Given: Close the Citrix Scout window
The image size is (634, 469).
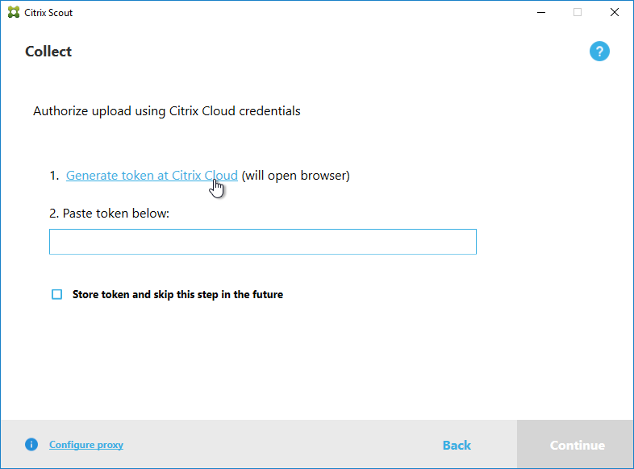Looking at the screenshot, I should (614, 13).
